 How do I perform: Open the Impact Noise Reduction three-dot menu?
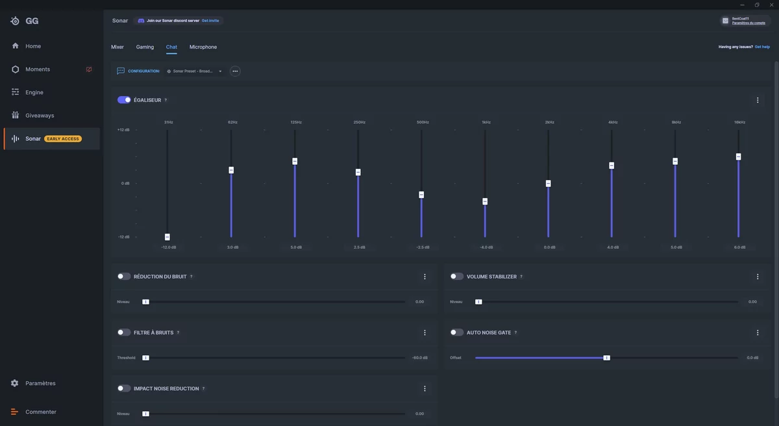pyautogui.click(x=425, y=388)
